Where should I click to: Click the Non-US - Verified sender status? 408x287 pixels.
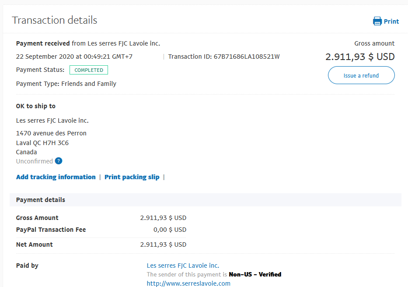255,274
